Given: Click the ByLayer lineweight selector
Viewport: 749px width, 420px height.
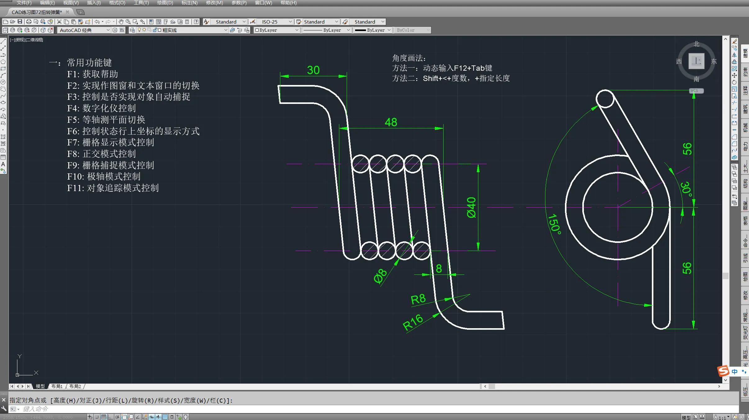Looking at the screenshot, I should (x=372, y=30).
